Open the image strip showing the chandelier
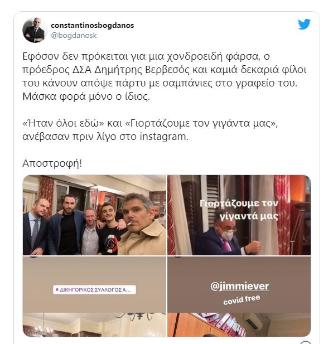333x344 pixels. pos(94,324)
